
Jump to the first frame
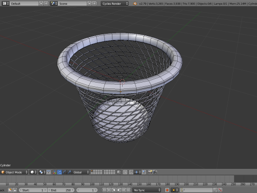click(x=104, y=190)
